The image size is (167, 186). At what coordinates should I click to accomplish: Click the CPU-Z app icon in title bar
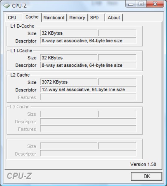(7, 6)
